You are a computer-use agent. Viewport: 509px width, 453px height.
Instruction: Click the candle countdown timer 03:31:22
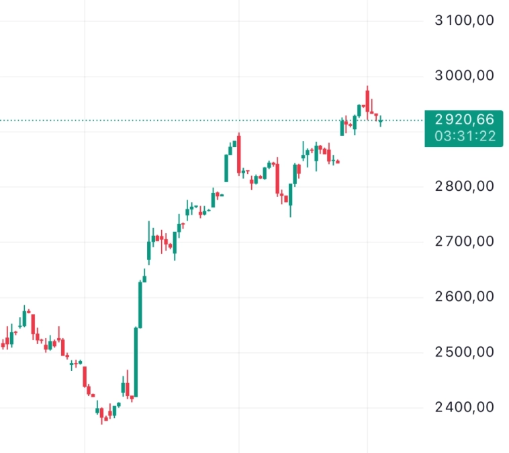tap(464, 136)
